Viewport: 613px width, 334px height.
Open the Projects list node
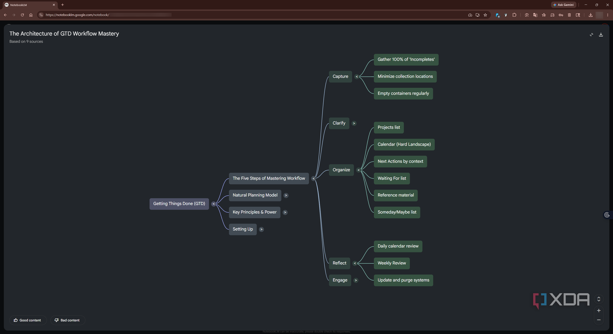pyautogui.click(x=389, y=127)
